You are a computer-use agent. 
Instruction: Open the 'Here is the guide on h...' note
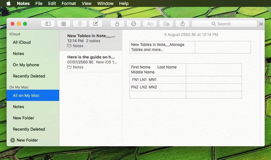[91, 62]
